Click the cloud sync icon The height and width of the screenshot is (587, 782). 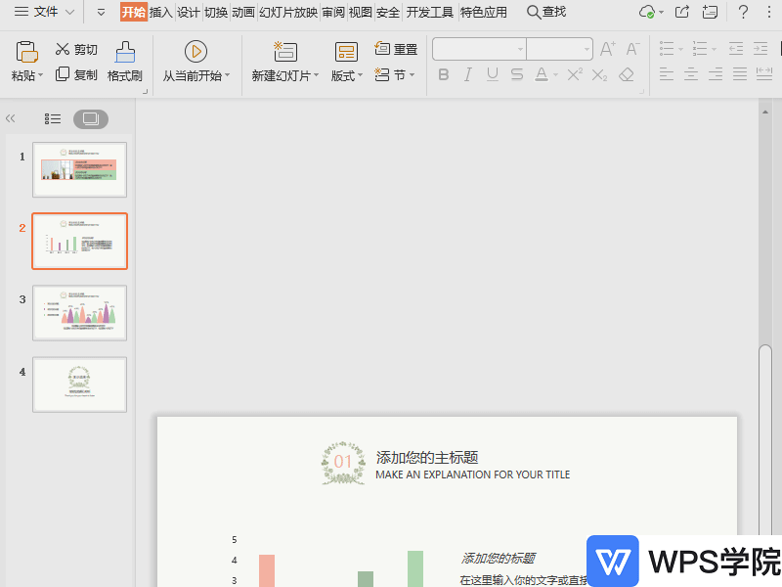pos(646,12)
